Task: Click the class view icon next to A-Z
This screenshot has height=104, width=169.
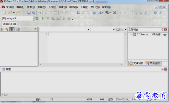Action: click(7, 29)
